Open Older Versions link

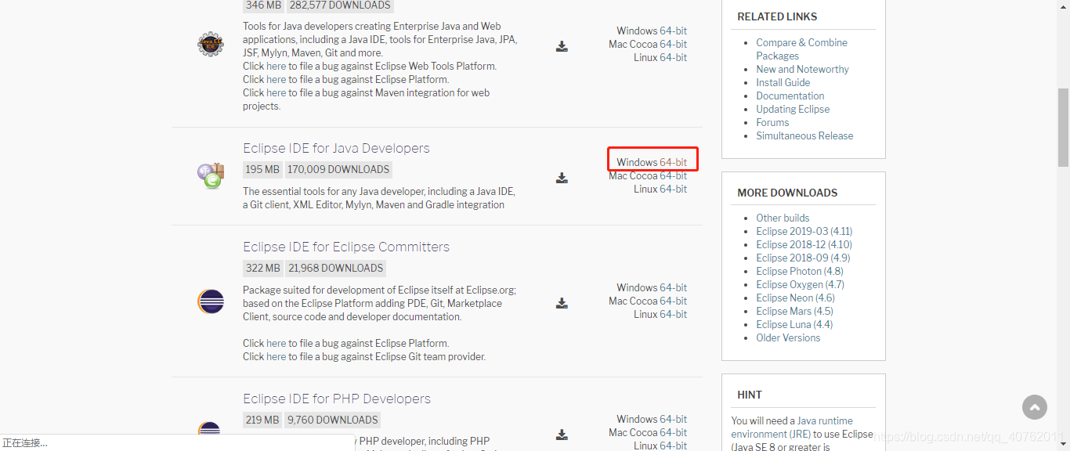[788, 337]
